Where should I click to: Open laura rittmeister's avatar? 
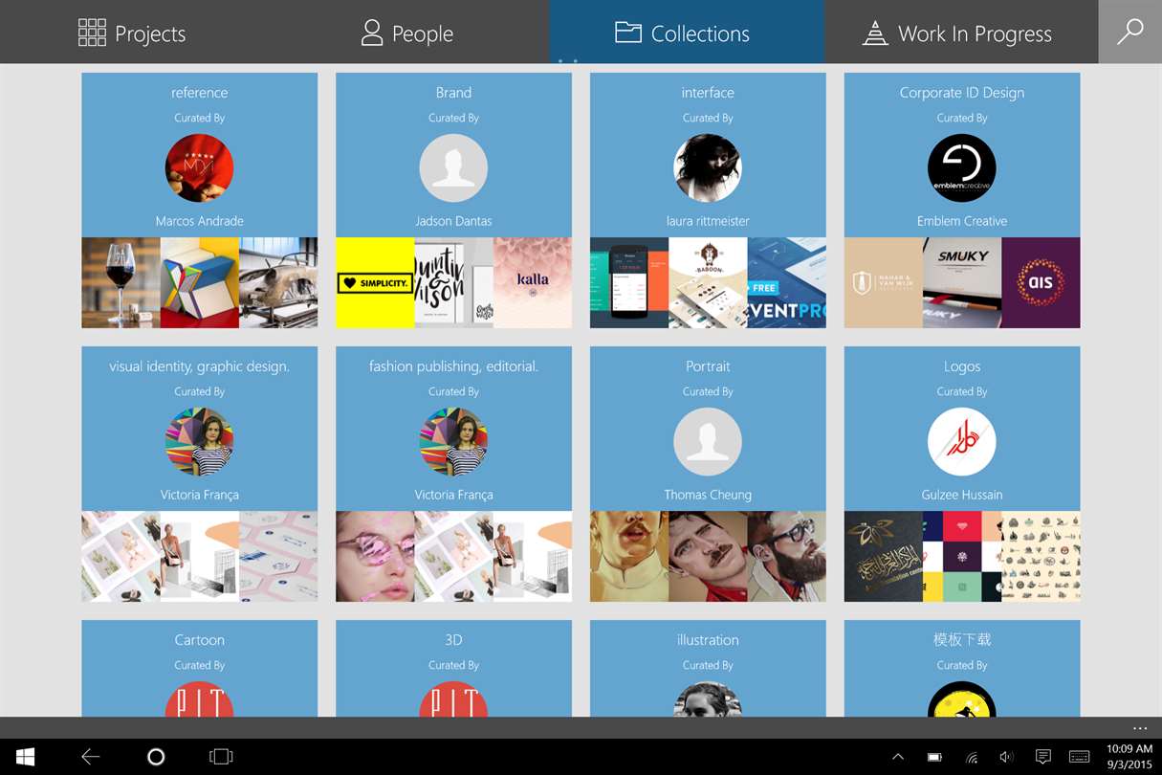708,167
